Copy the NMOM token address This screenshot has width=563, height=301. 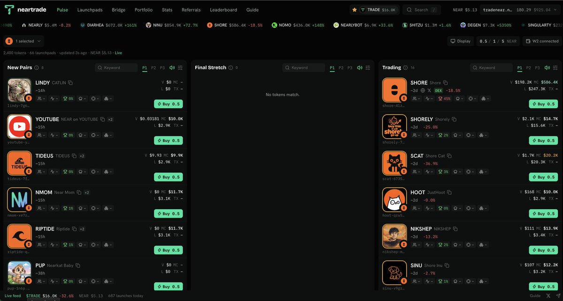click(x=79, y=192)
